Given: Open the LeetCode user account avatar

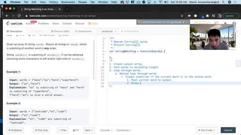Looking at the screenshot, I should click(x=234, y=23).
